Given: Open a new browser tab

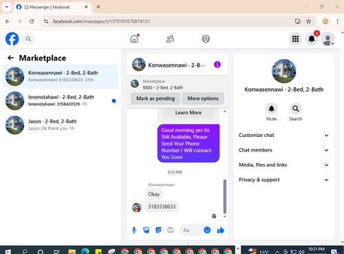Looking at the screenshot, I should (x=98, y=7).
